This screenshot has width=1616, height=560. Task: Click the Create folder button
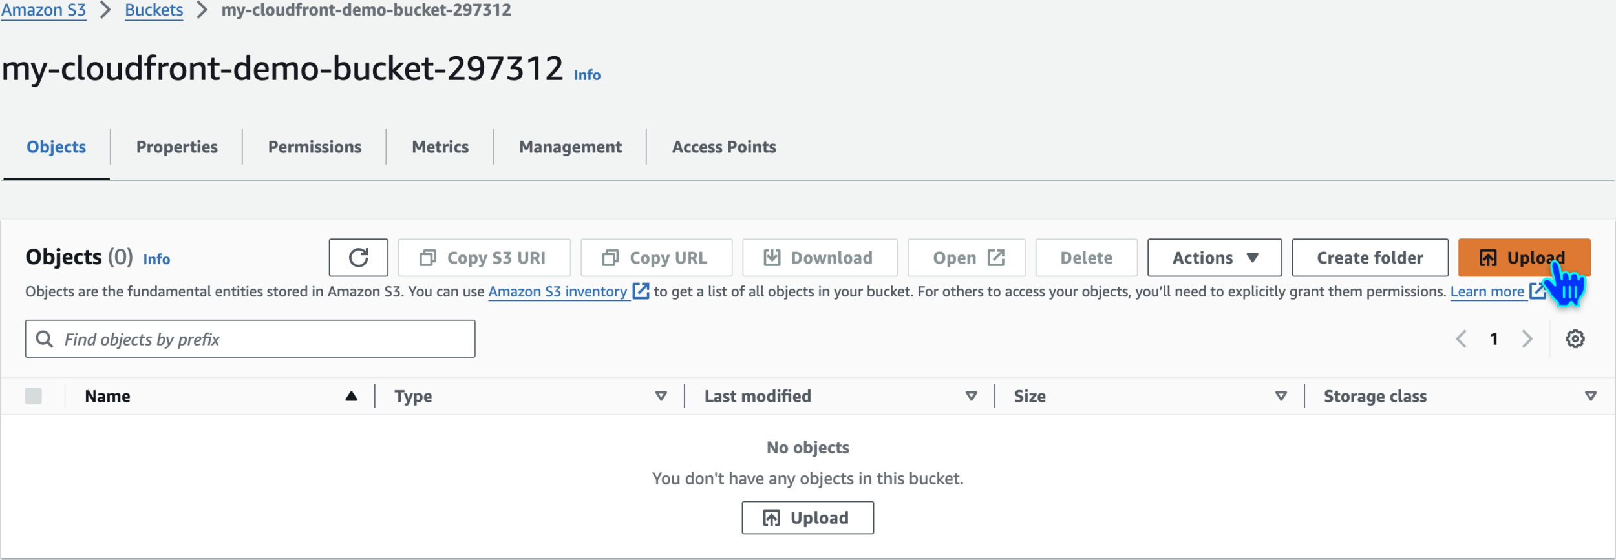pyautogui.click(x=1370, y=258)
